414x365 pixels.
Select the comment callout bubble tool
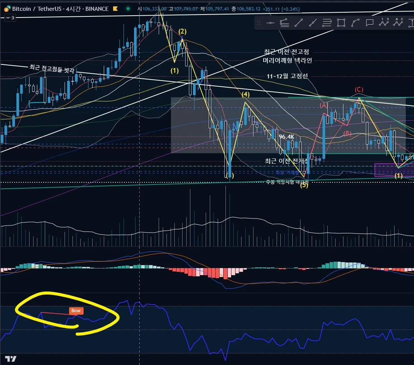coord(369,23)
